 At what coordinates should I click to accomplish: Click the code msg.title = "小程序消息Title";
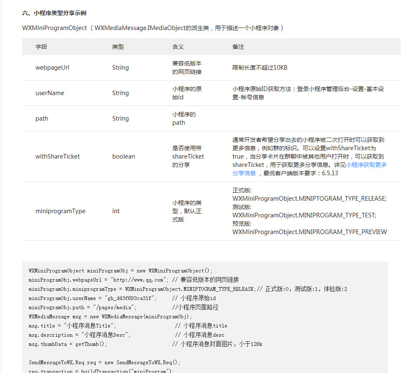72,326
